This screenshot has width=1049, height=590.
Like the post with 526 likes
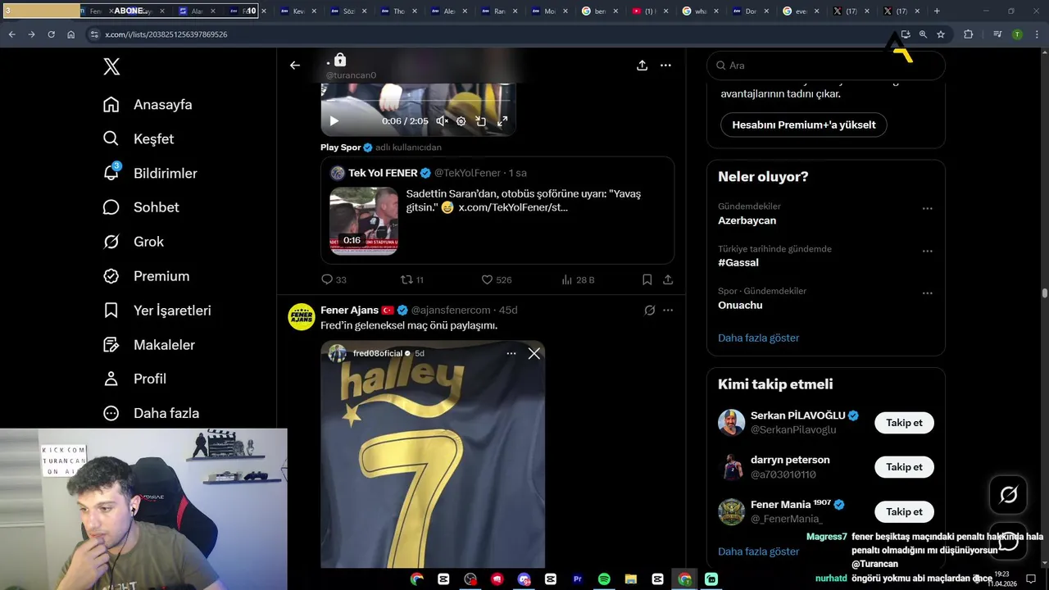[x=496, y=279]
